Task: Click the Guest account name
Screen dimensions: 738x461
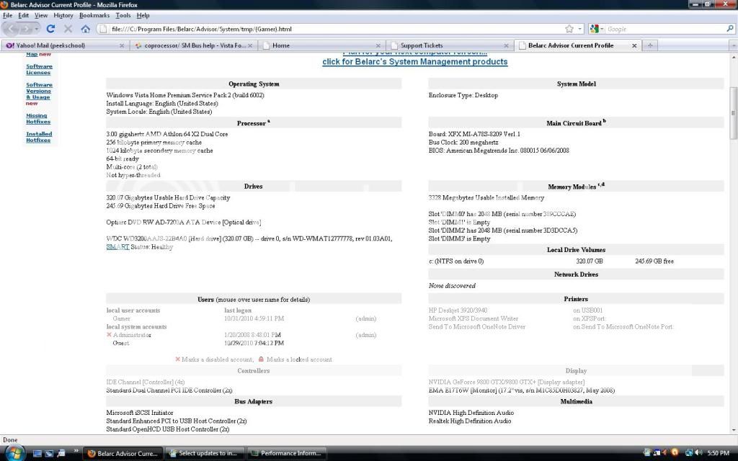Action: pyautogui.click(x=121, y=343)
